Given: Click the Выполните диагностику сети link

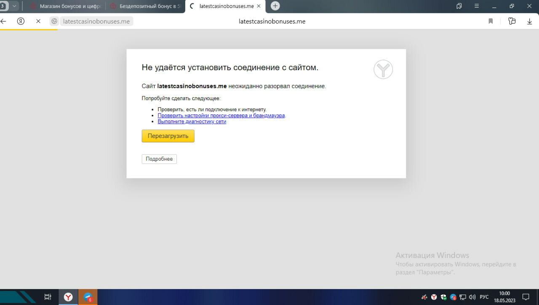Looking at the screenshot, I should click(x=192, y=122).
